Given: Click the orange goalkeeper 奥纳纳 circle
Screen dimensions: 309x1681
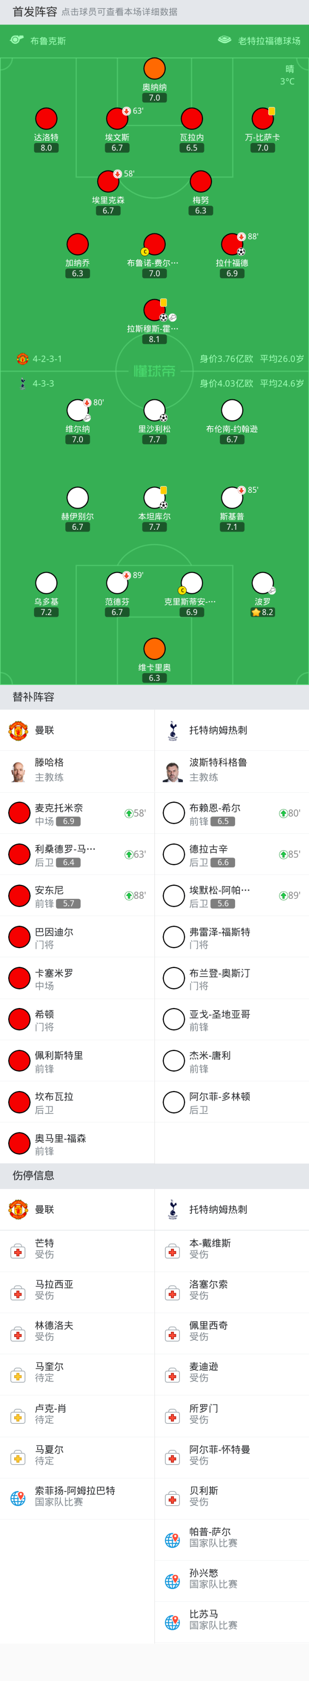Looking at the screenshot, I should point(154,69).
